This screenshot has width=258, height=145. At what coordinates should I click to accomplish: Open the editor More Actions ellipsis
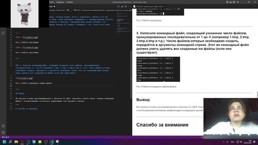coord(129,6)
